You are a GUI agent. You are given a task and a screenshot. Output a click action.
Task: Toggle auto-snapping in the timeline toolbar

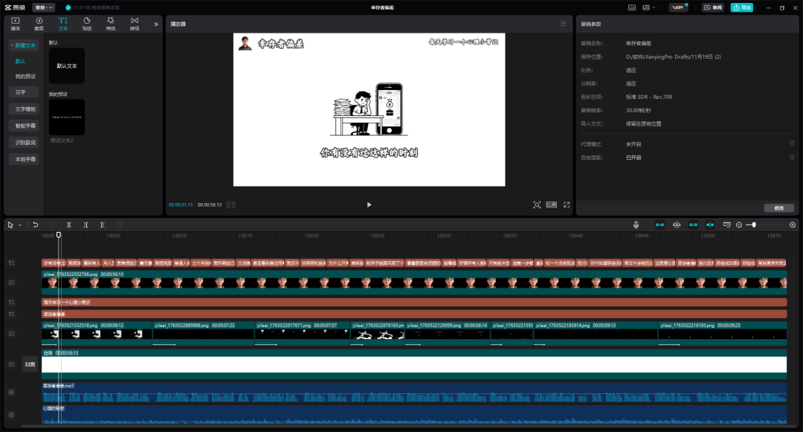point(677,225)
